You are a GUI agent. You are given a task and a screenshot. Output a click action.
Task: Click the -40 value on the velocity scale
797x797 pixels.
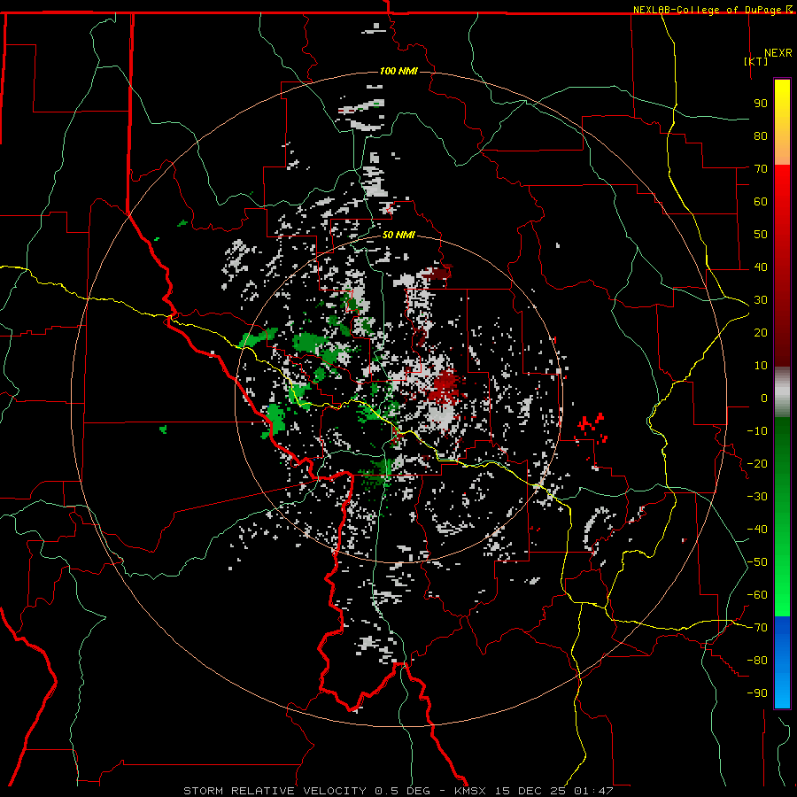[x=757, y=530]
